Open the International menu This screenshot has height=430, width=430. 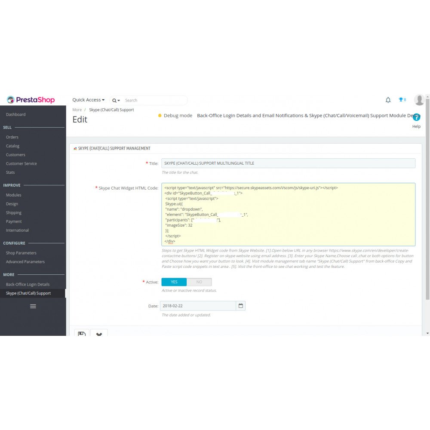[x=17, y=230]
